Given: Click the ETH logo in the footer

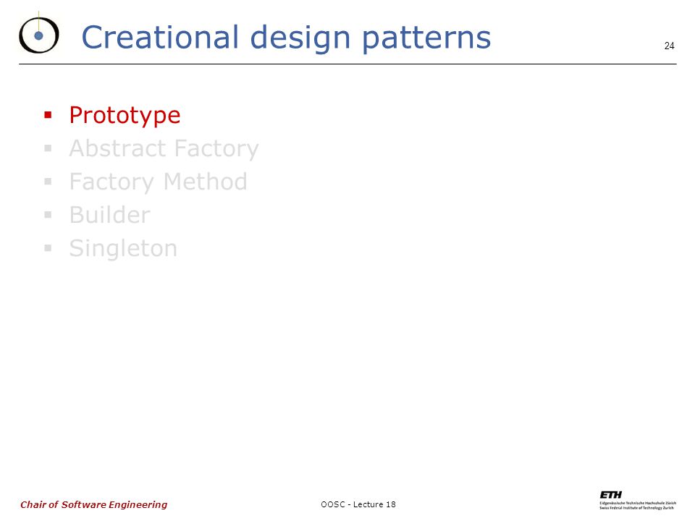Looking at the screenshot, I should click(x=637, y=500).
